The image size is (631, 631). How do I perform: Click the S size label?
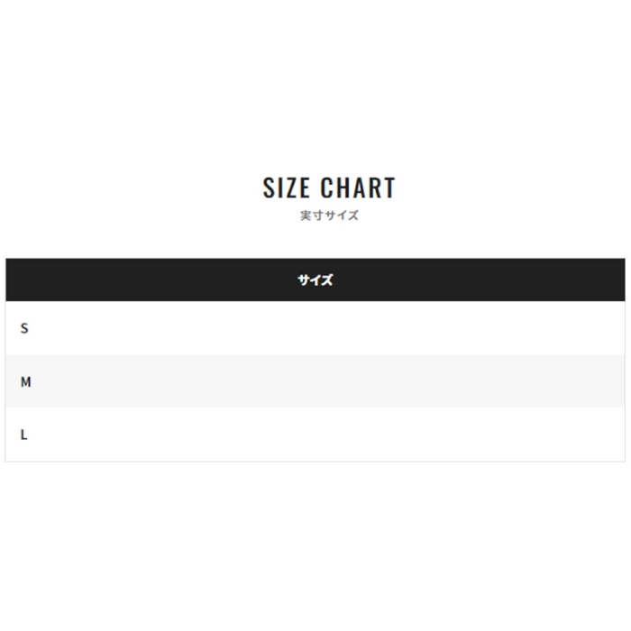tap(24, 328)
